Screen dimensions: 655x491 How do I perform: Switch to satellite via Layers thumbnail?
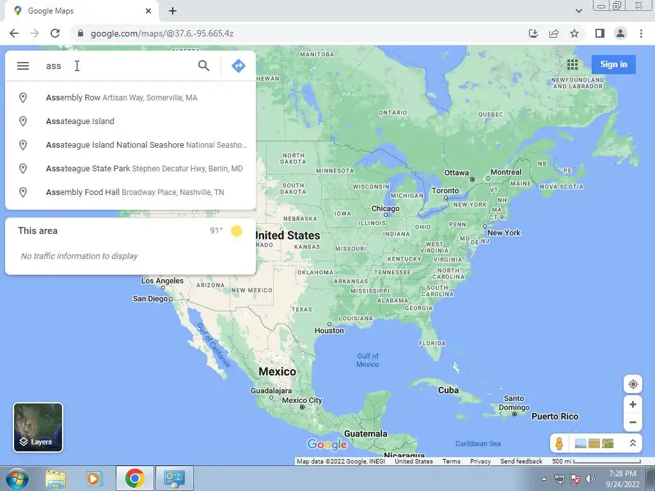coord(38,427)
